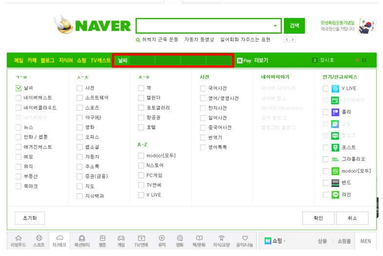Open the 게임 controller icon tab
Screen dimensions: 383x256
121,241
